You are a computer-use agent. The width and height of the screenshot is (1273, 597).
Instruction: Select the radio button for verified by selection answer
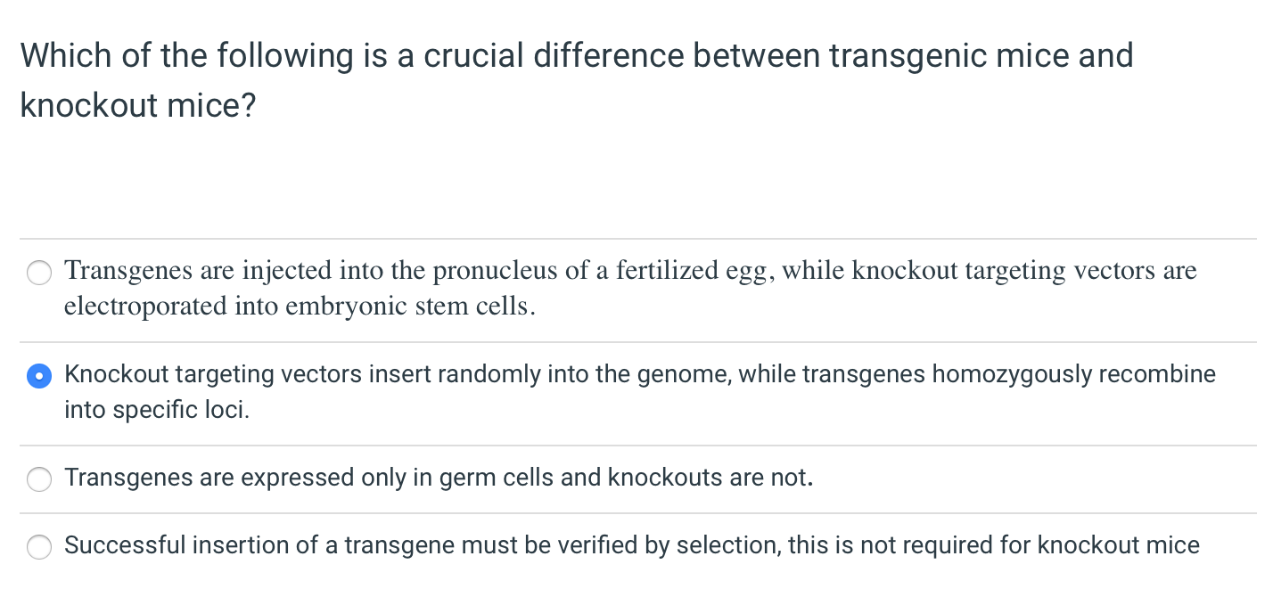point(39,546)
